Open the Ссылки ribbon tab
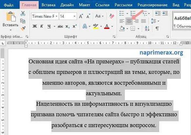The image size is (191, 135). click(x=102, y=5)
